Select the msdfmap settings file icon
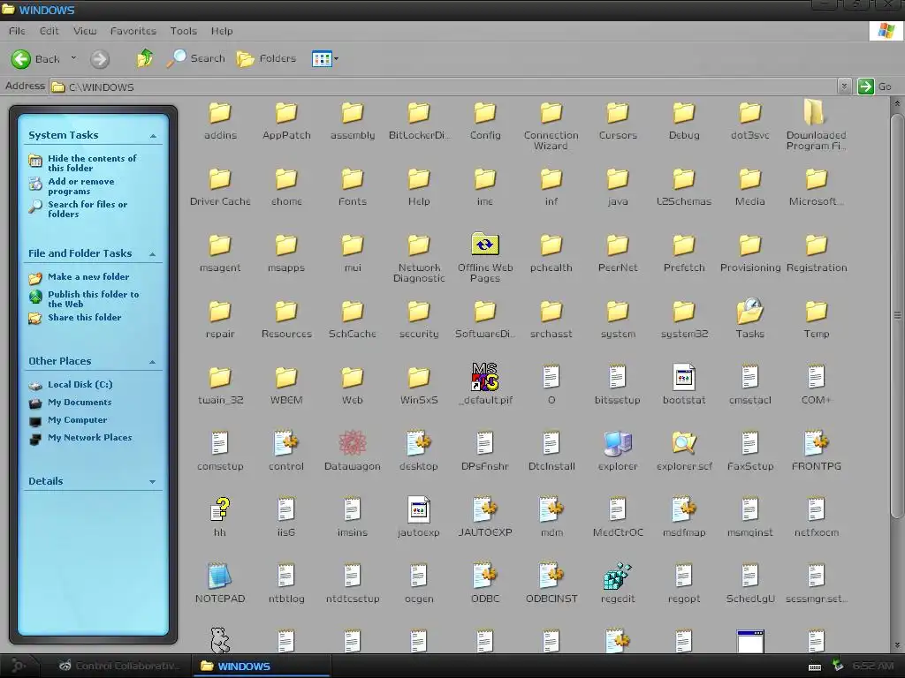 click(x=684, y=516)
